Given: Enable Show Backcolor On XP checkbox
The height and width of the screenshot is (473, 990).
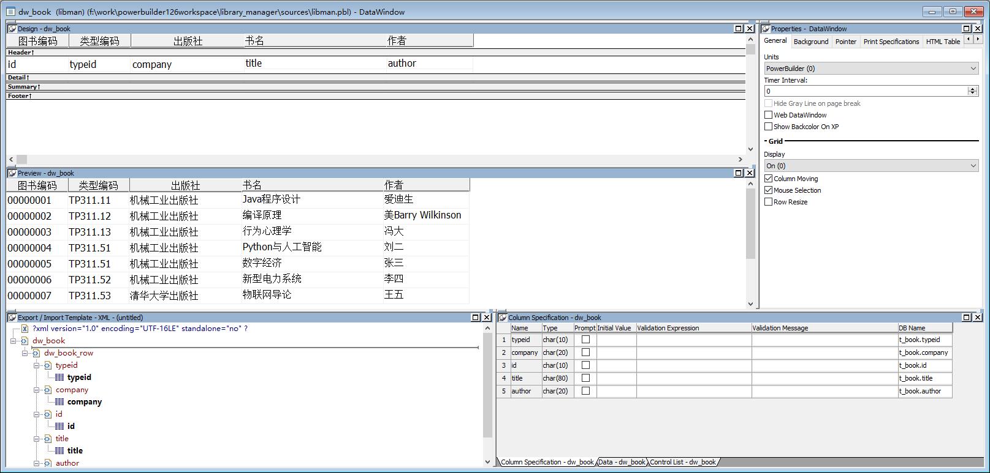Looking at the screenshot, I should coord(768,127).
